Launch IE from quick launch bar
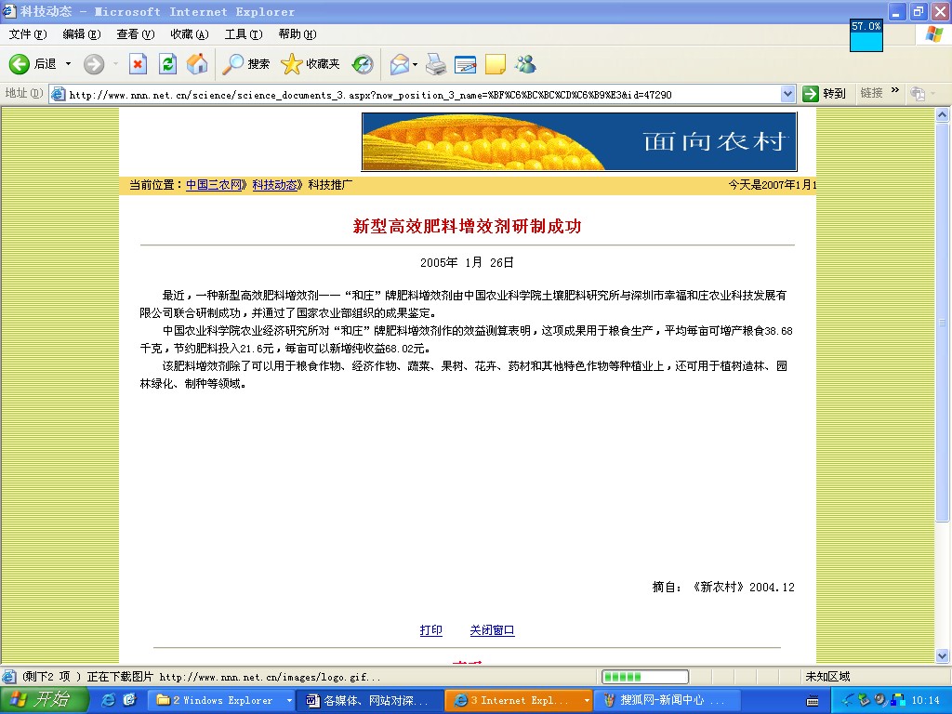The width and height of the screenshot is (952, 714). click(x=110, y=700)
